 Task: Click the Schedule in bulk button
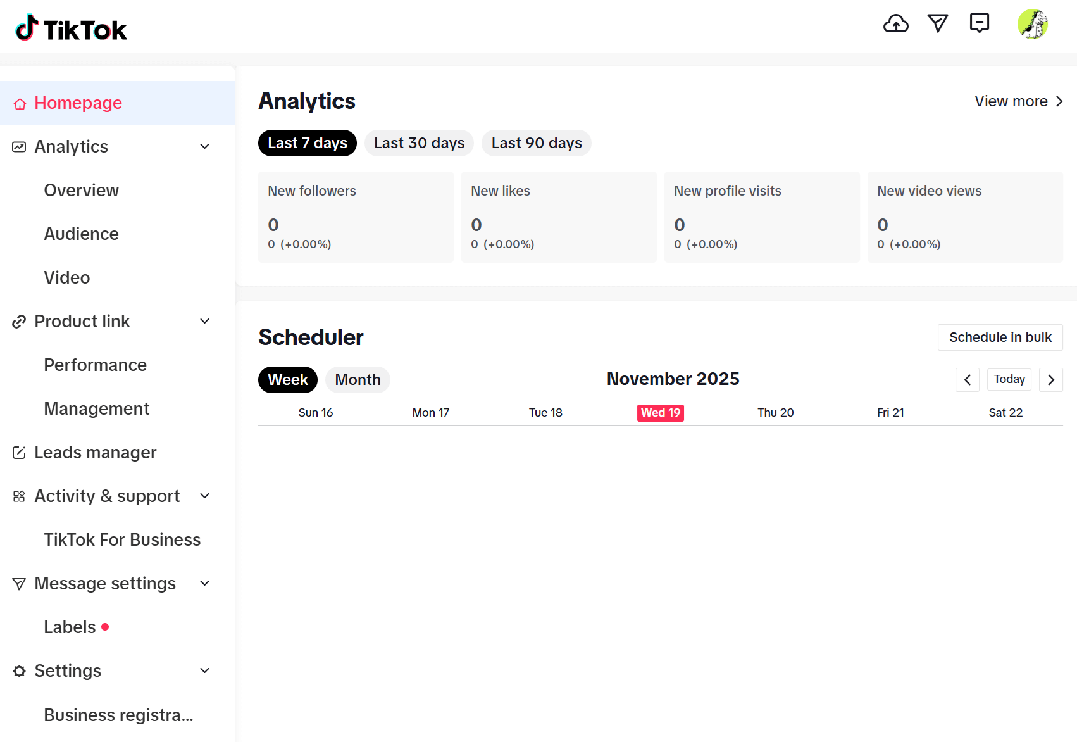pos(1000,337)
